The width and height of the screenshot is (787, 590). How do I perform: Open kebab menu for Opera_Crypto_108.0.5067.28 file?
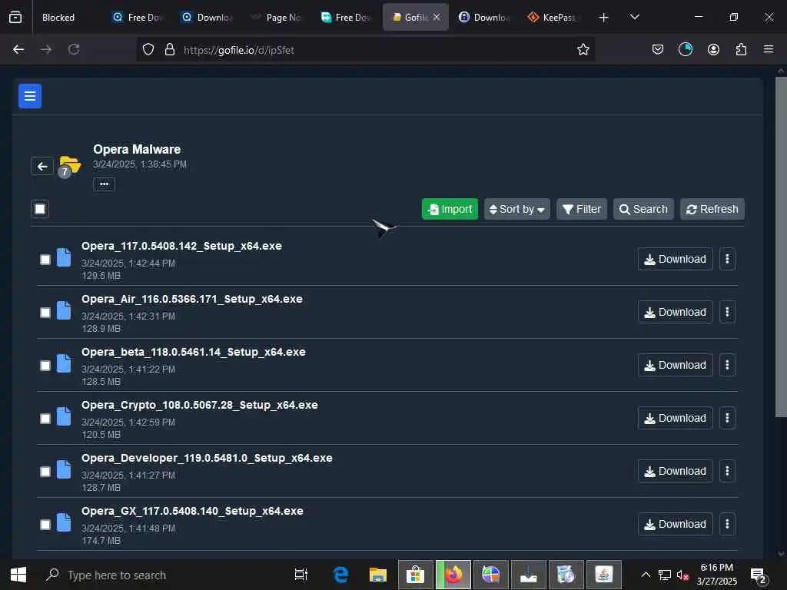(727, 418)
